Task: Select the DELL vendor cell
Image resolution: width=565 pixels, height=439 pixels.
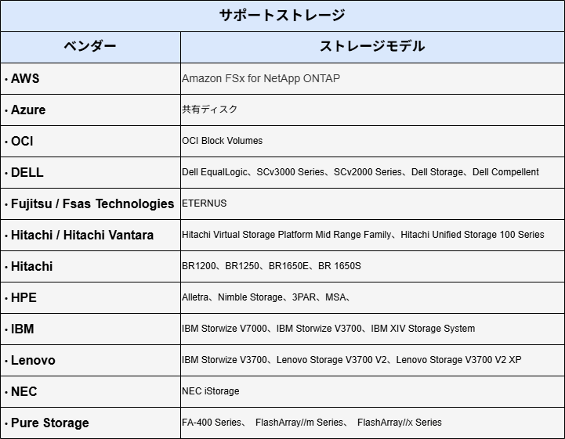Action: pos(27,172)
